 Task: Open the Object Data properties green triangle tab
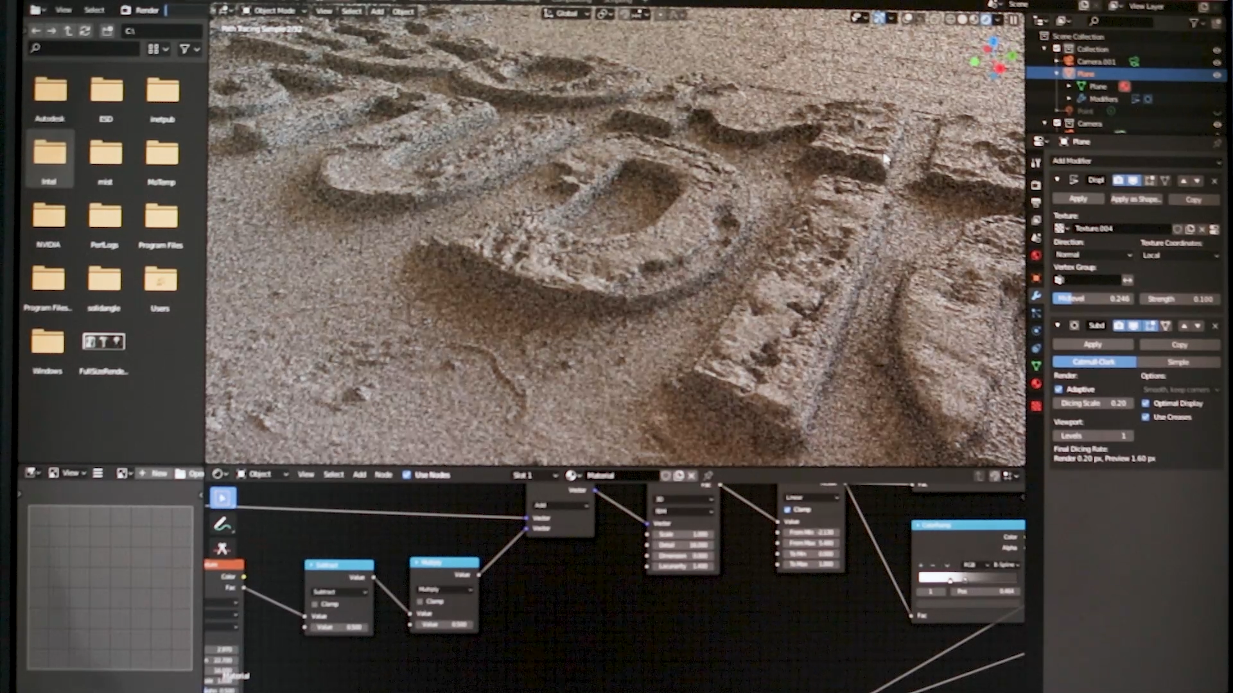tap(1036, 366)
